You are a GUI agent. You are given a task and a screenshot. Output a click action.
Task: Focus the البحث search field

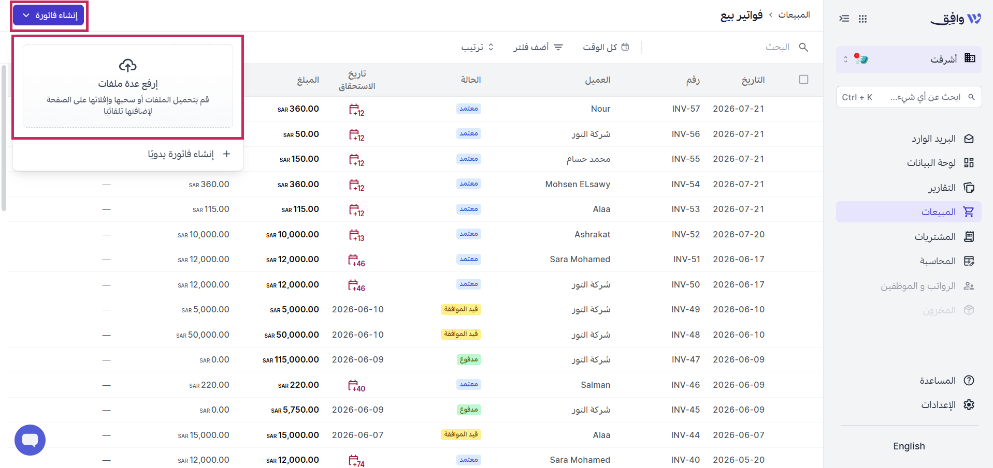[777, 47]
